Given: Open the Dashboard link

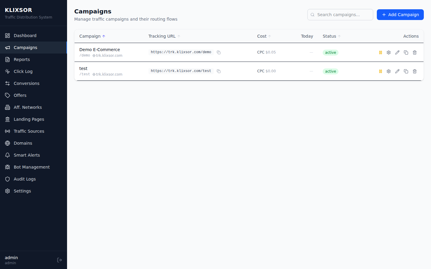Looking at the screenshot, I should tap(25, 35).
